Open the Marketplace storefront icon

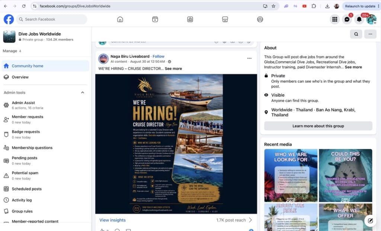tap(225, 19)
